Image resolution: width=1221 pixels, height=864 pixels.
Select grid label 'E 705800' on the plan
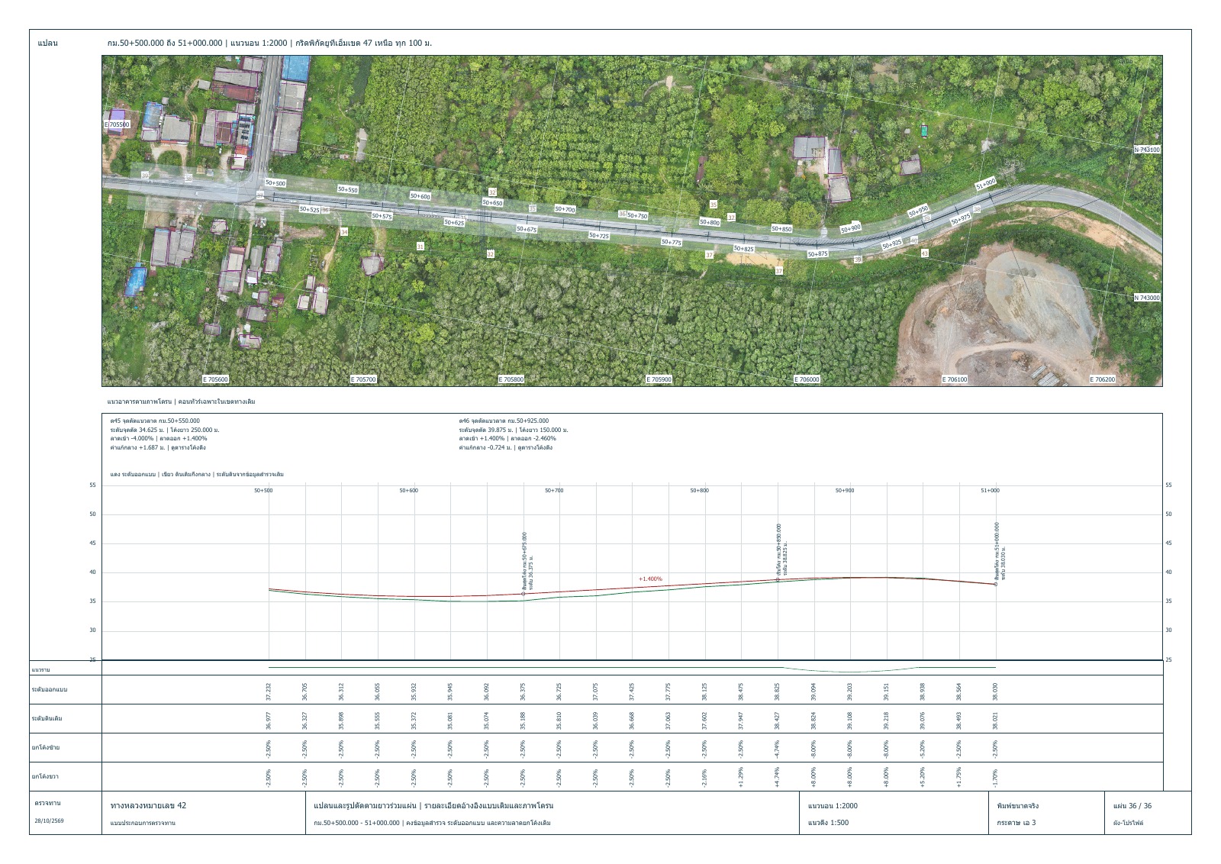point(511,379)
